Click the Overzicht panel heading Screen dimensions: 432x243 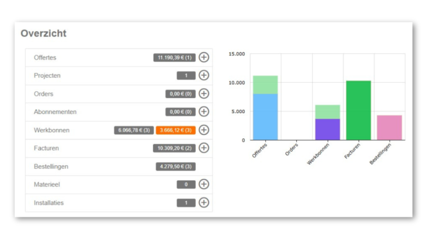[43, 33]
